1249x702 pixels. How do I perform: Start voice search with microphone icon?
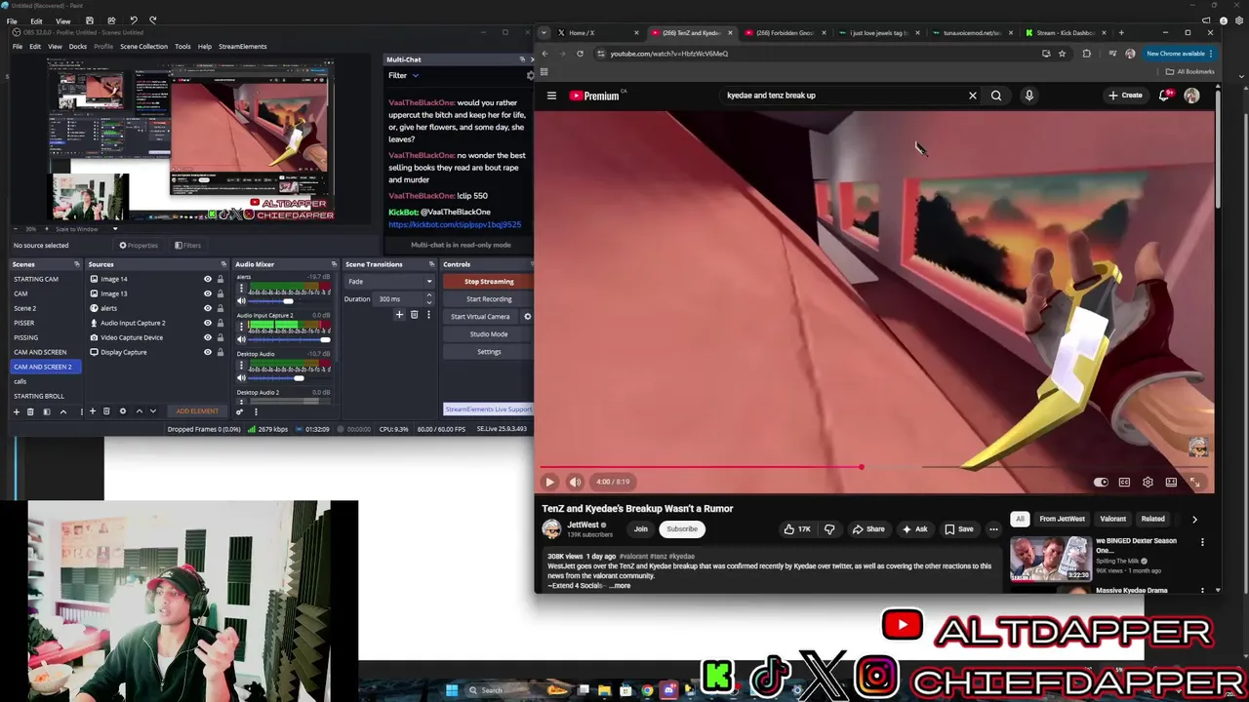tap(1028, 96)
